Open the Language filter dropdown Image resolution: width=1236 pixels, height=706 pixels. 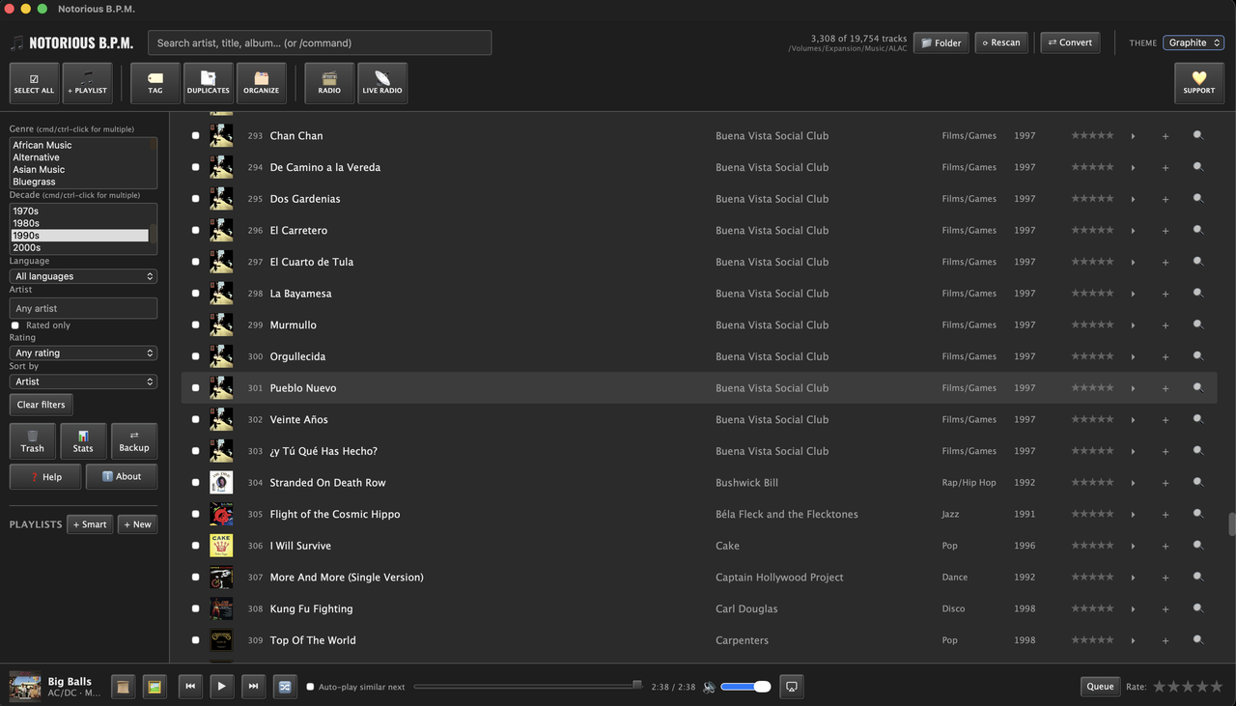click(83, 276)
